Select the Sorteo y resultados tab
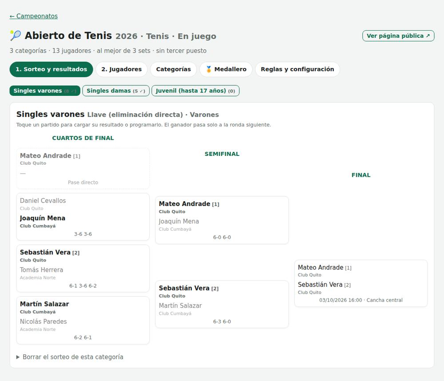The image size is (444, 381). 51,69
